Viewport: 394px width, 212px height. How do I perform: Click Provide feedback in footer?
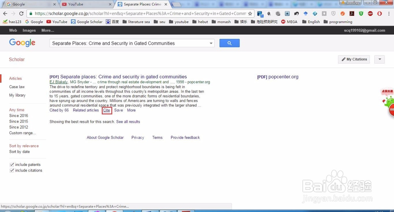[185, 138]
